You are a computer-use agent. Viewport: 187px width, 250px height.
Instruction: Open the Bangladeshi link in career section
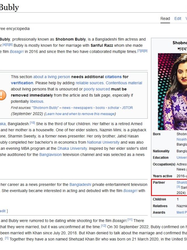pos(80,185)
